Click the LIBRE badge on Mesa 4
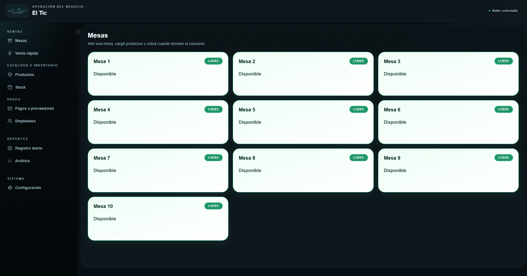 click(213, 109)
